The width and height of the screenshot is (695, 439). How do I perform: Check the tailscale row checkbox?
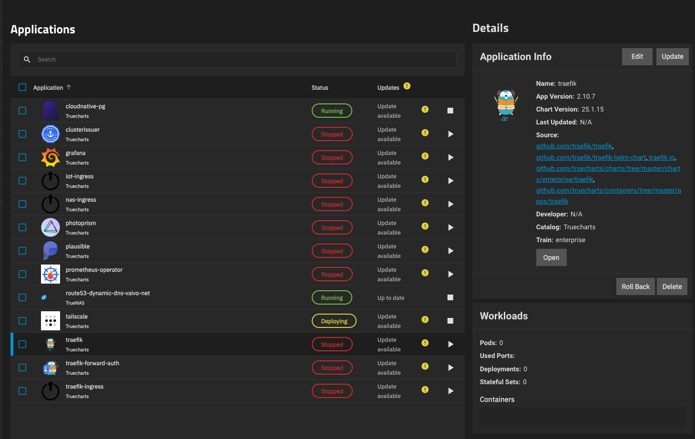pyautogui.click(x=22, y=321)
